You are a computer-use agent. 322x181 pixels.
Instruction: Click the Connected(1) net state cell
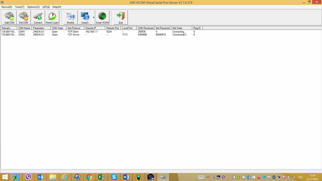point(179,34)
